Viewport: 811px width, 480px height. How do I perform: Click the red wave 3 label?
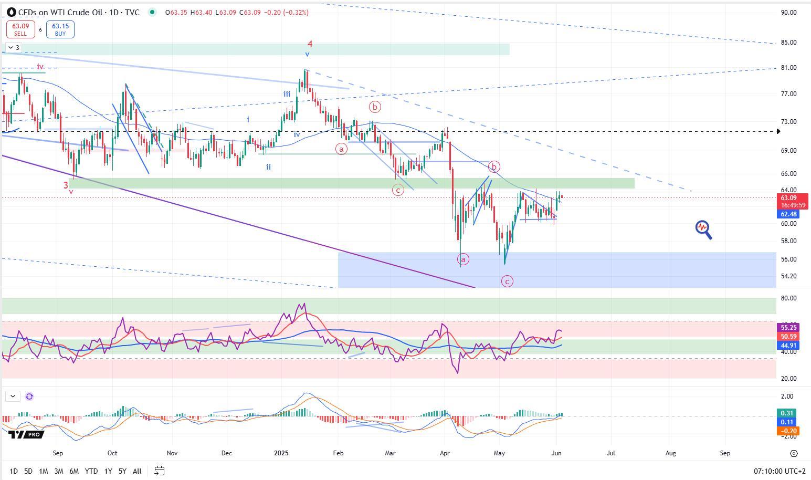tap(66, 185)
